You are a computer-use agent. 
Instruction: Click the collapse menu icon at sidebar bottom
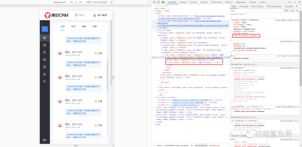(x=44, y=140)
